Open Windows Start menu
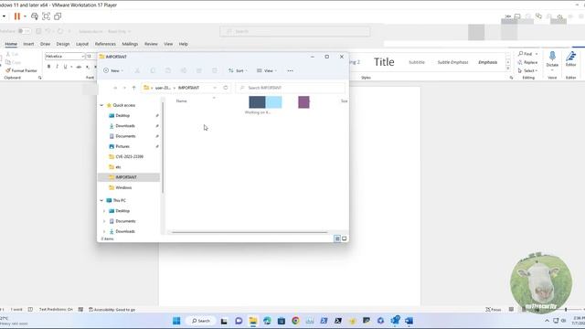The image size is (585, 329). [x=176, y=321]
